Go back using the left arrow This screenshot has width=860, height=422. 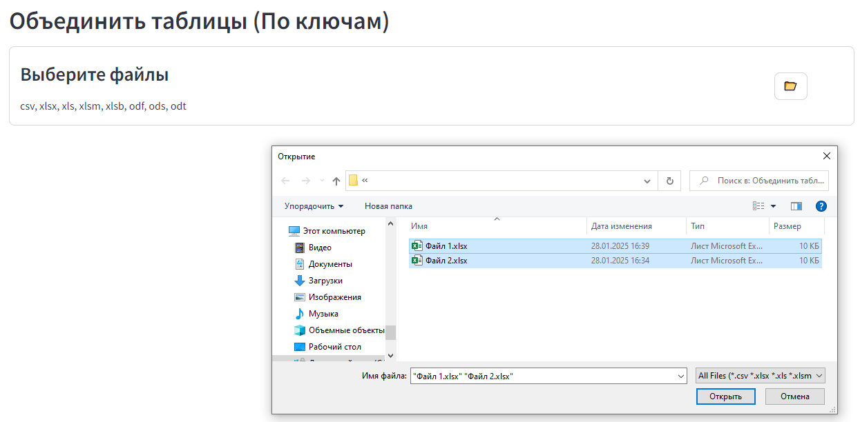pyautogui.click(x=285, y=181)
